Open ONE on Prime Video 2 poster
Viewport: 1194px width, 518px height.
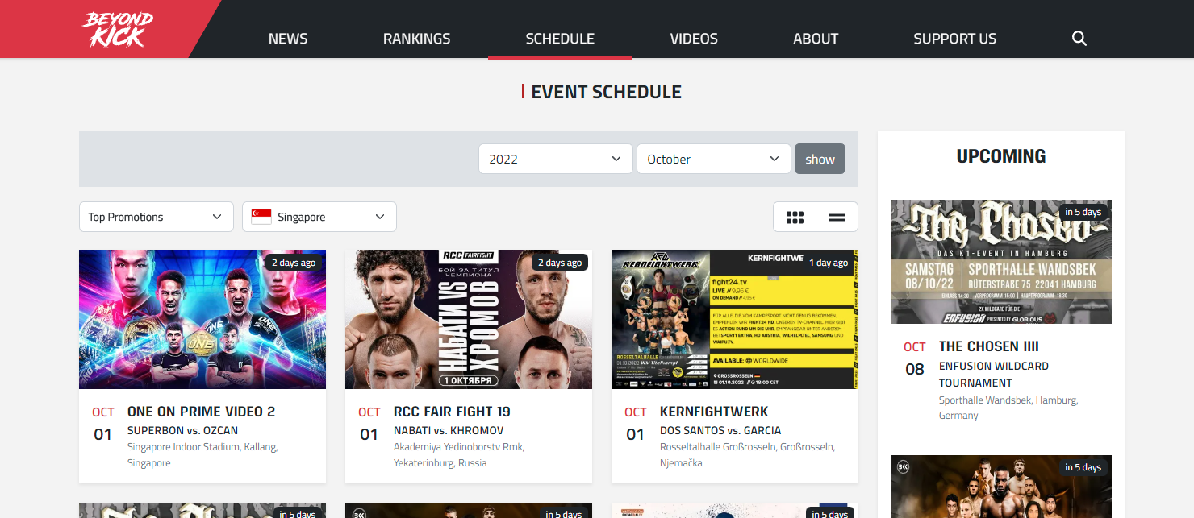point(202,319)
